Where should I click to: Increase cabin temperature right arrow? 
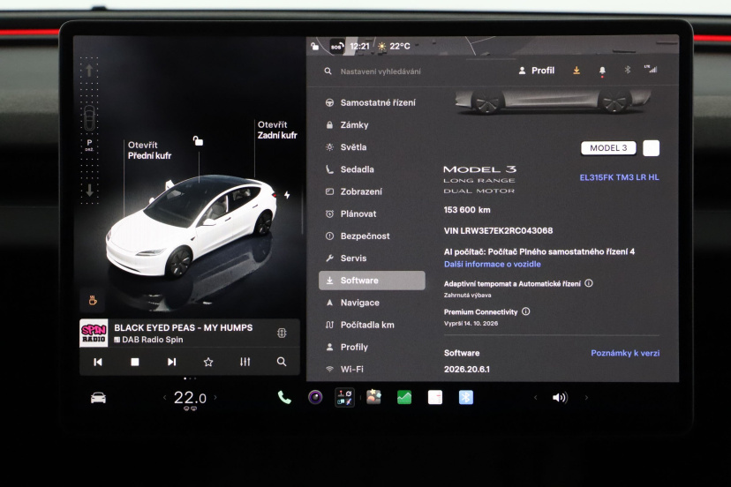point(215,398)
